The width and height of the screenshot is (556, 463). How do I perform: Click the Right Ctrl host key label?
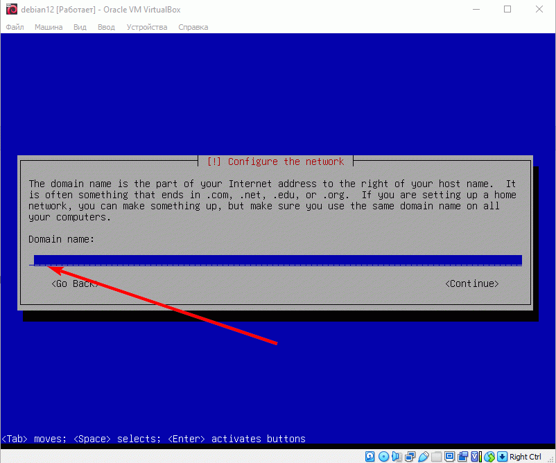(525, 457)
